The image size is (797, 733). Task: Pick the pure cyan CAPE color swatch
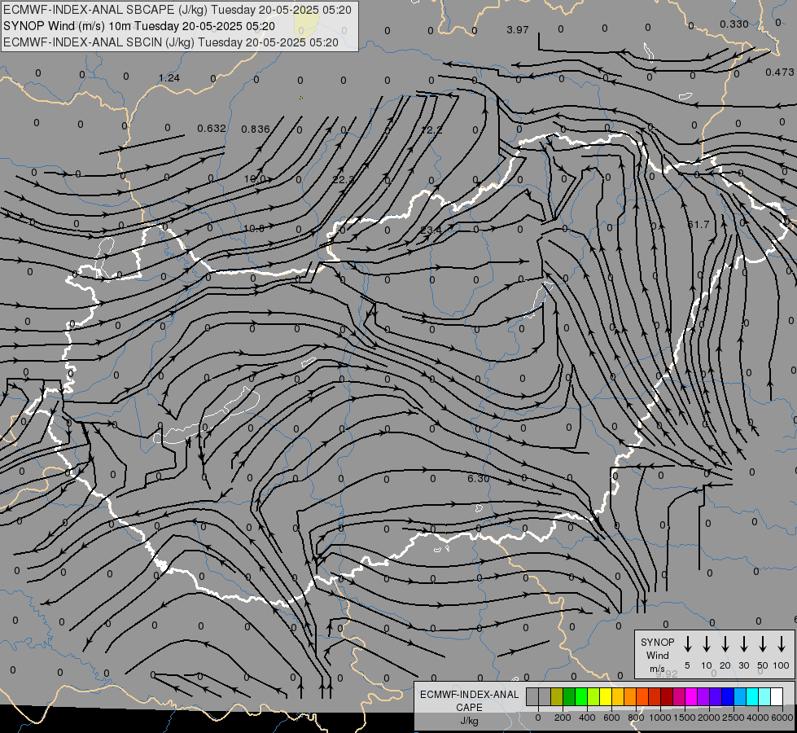pos(751,696)
